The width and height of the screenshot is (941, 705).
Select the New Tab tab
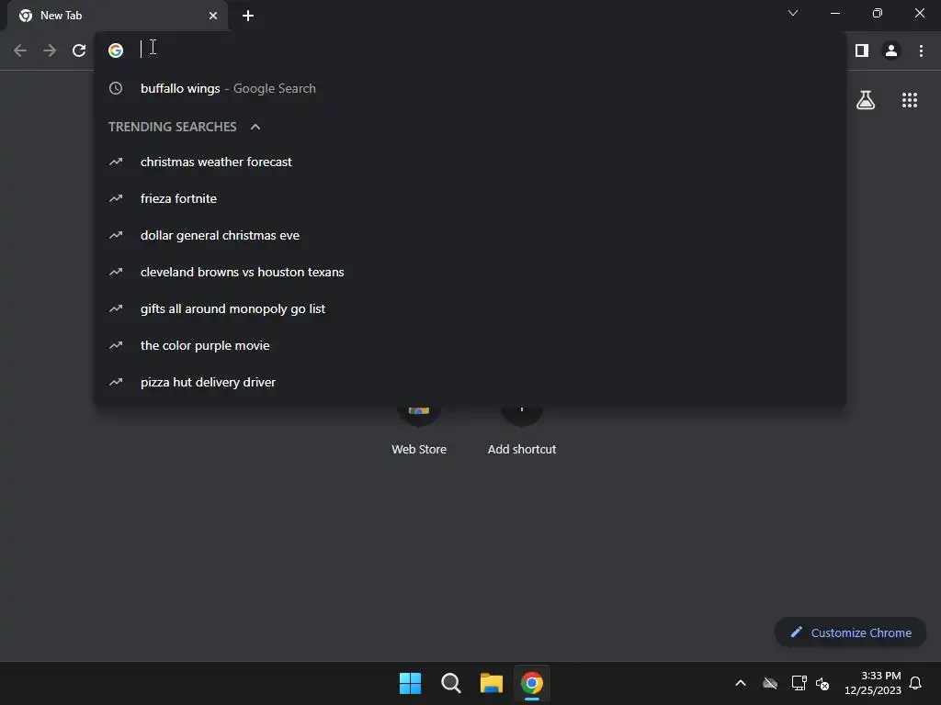(117, 16)
